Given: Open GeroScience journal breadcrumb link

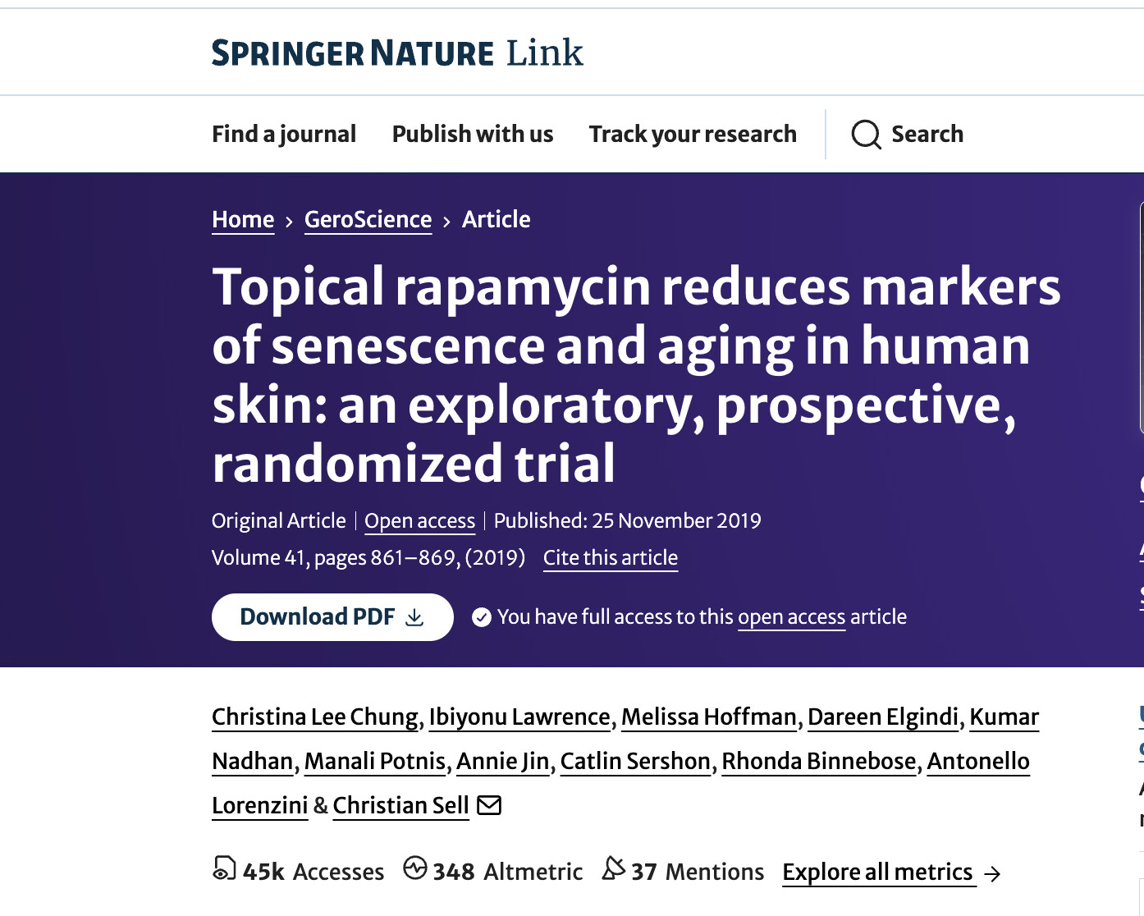Looking at the screenshot, I should (x=368, y=220).
